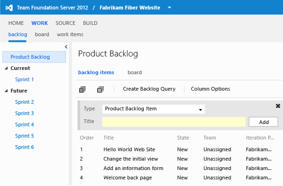Select the Add an information form item
This screenshot has height=186, width=283.
tap(133, 168)
